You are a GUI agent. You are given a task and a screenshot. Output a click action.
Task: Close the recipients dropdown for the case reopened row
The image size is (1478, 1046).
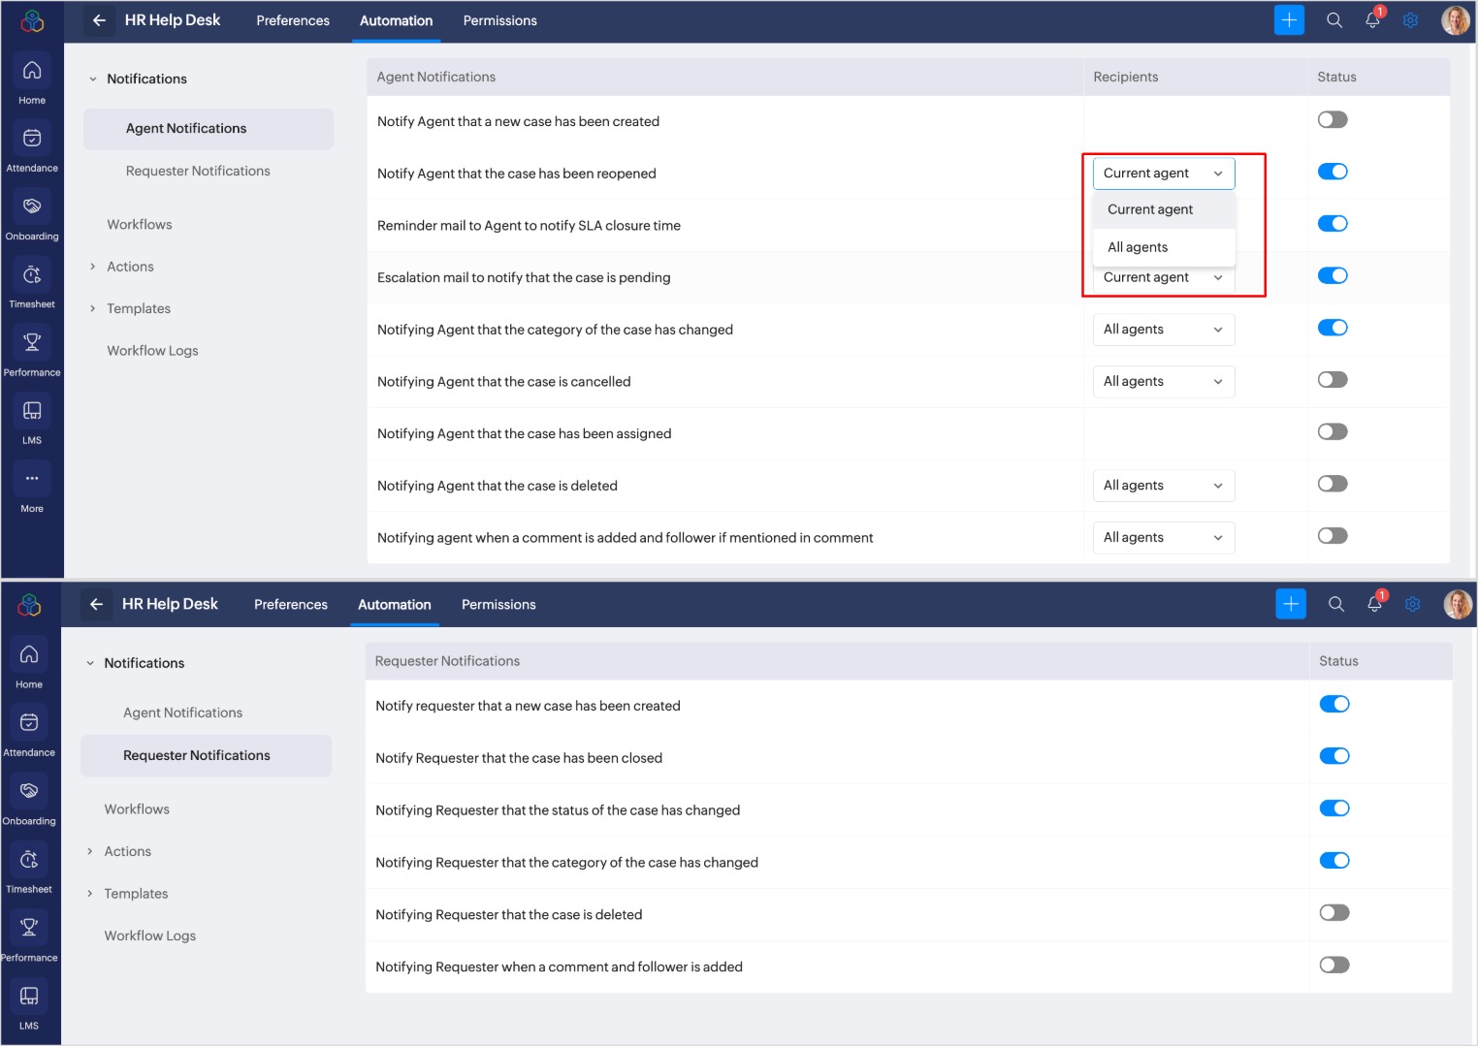[1164, 174]
